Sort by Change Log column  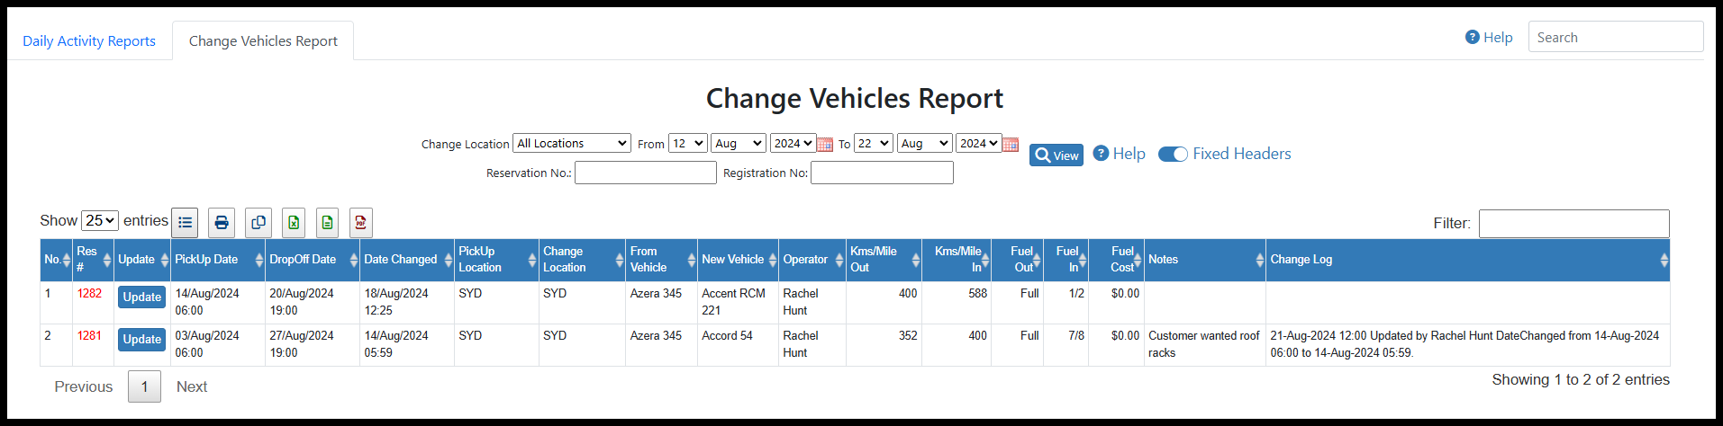pos(1467,260)
